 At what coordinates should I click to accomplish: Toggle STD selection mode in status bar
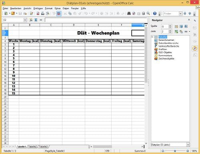pos(107,151)
